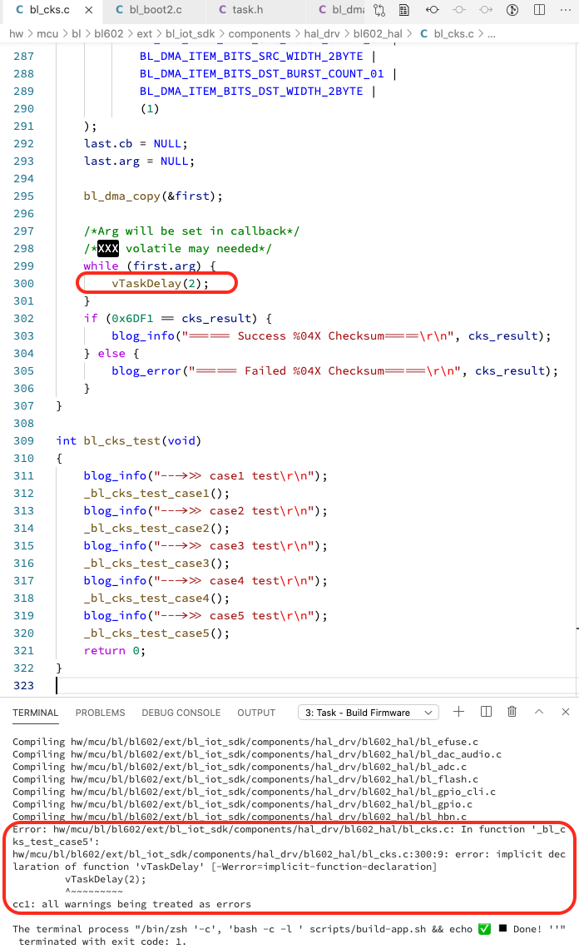The image size is (579, 949).
Task: Create a new terminal with plus icon
Action: pyautogui.click(x=458, y=712)
